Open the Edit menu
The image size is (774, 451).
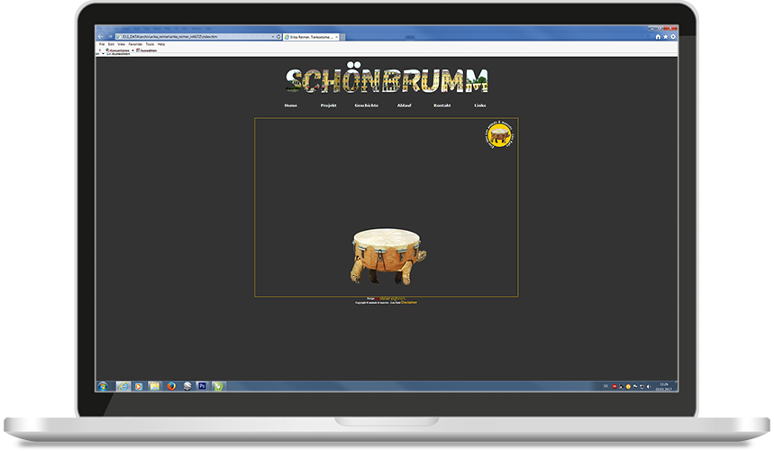point(111,44)
